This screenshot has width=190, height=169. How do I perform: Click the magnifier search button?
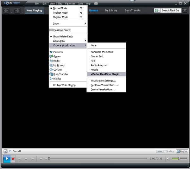(185, 10)
